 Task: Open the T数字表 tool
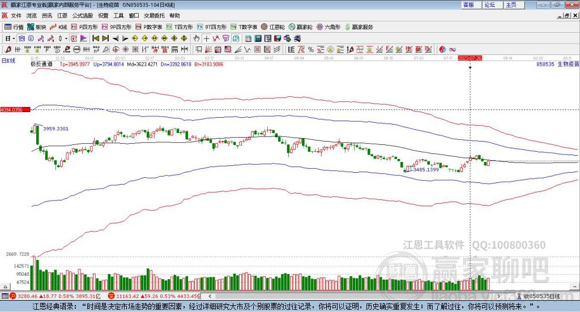tap(244, 27)
